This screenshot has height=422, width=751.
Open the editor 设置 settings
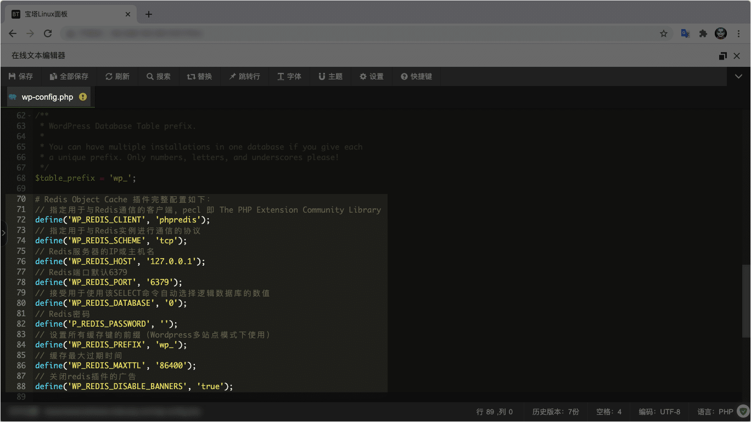click(372, 77)
